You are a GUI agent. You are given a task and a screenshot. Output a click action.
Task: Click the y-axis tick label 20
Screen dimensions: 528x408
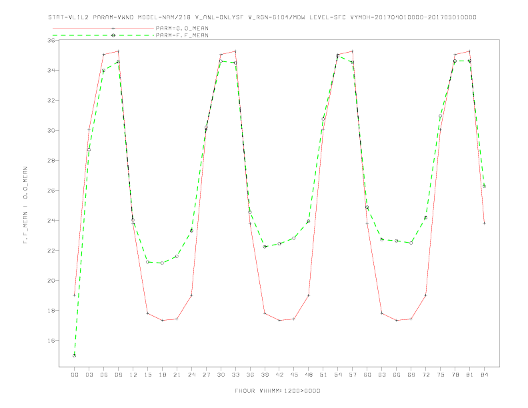(51, 281)
